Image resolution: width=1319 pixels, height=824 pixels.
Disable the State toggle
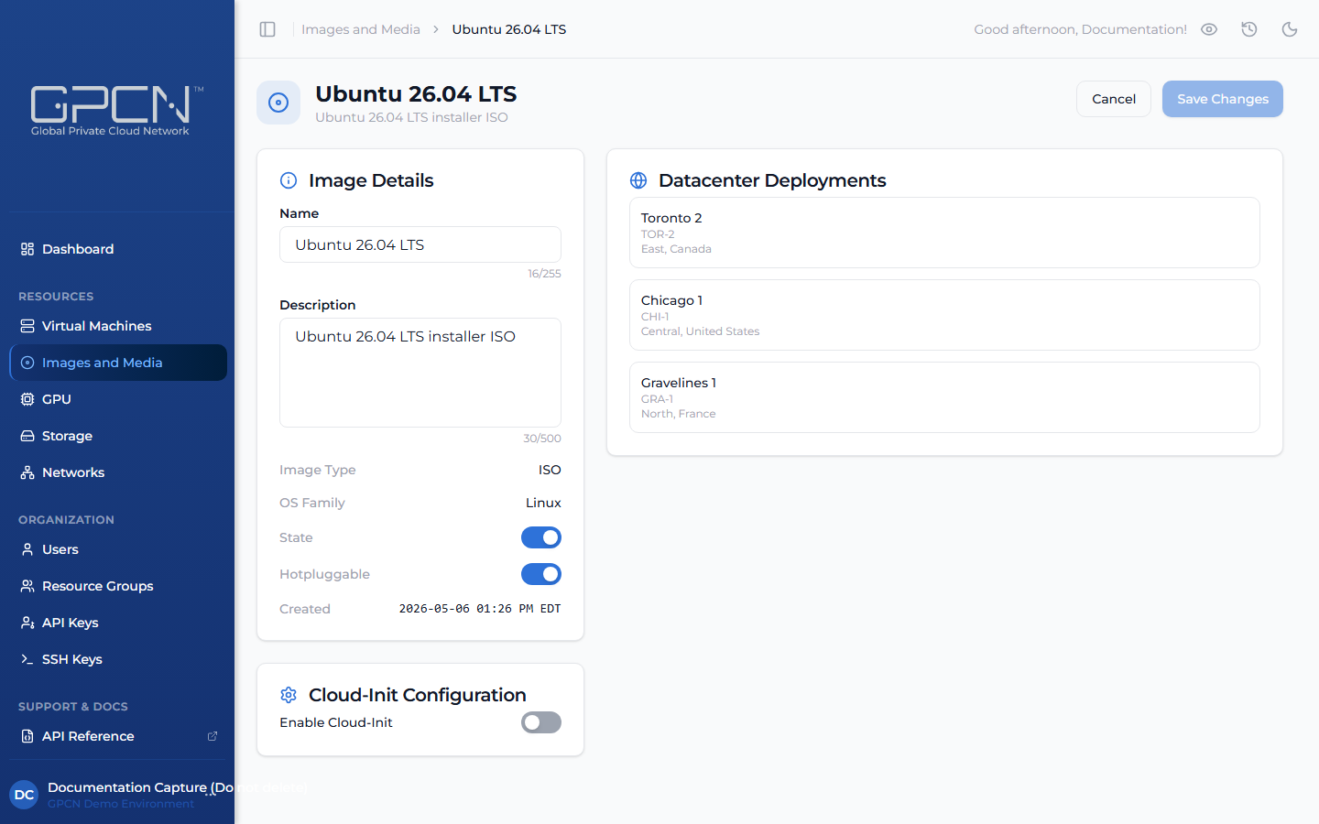click(541, 537)
